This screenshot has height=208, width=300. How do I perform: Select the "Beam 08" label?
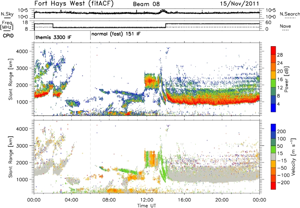tap(146, 4)
